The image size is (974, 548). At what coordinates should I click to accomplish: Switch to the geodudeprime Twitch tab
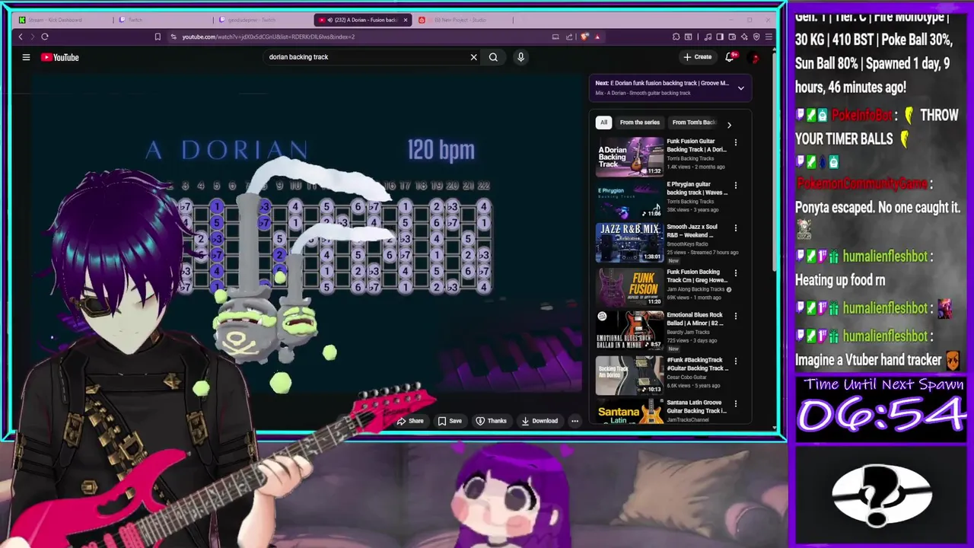click(263, 20)
